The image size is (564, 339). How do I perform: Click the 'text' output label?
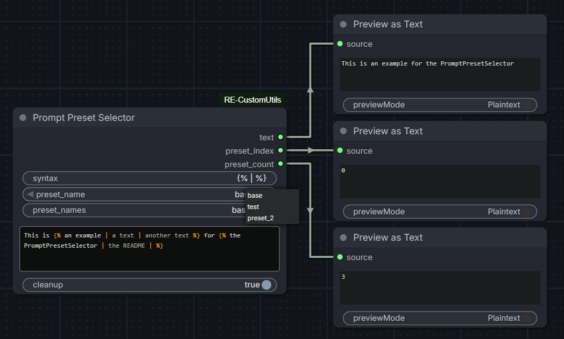coord(266,138)
